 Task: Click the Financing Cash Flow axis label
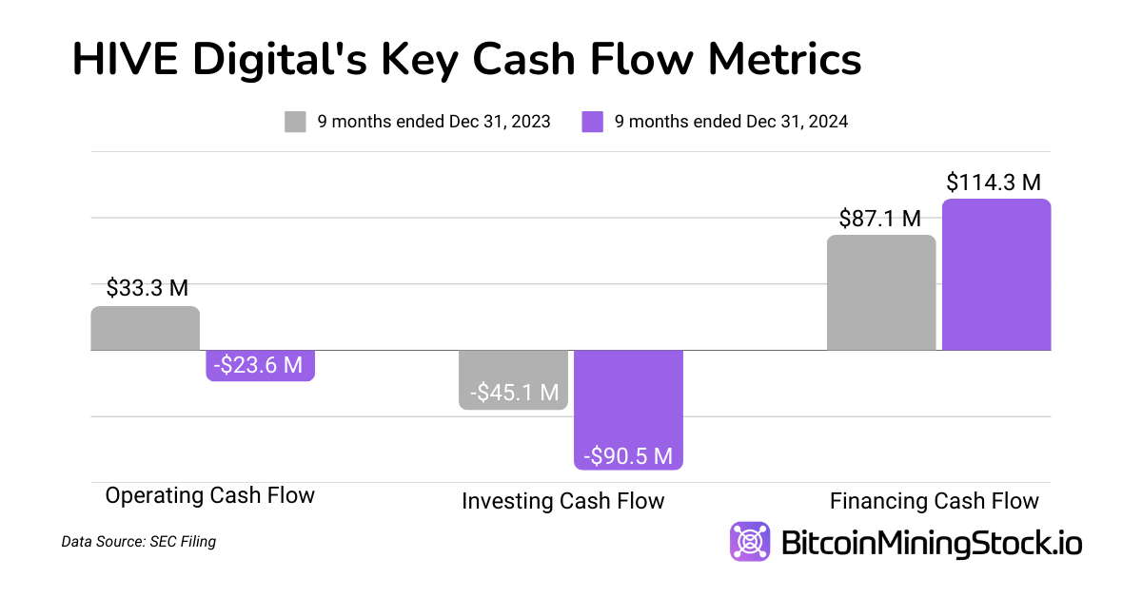pyautogui.click(x=934, y=501)
